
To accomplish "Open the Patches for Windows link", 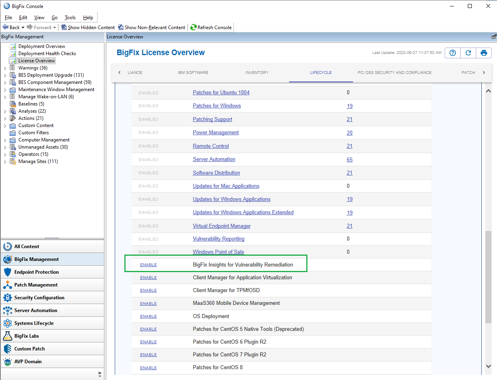I will point(217,106).
